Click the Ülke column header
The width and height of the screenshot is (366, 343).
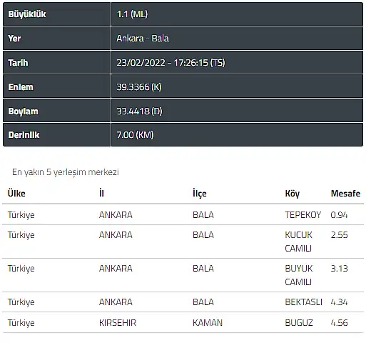click(x=16, y=194)
